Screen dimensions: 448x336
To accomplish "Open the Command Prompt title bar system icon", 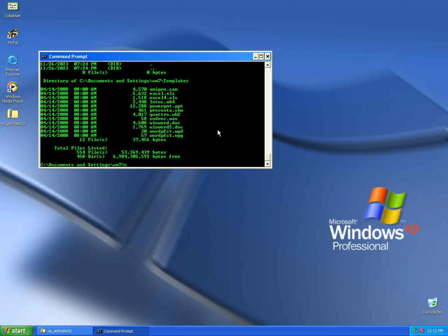I will [x=44, y=56].
